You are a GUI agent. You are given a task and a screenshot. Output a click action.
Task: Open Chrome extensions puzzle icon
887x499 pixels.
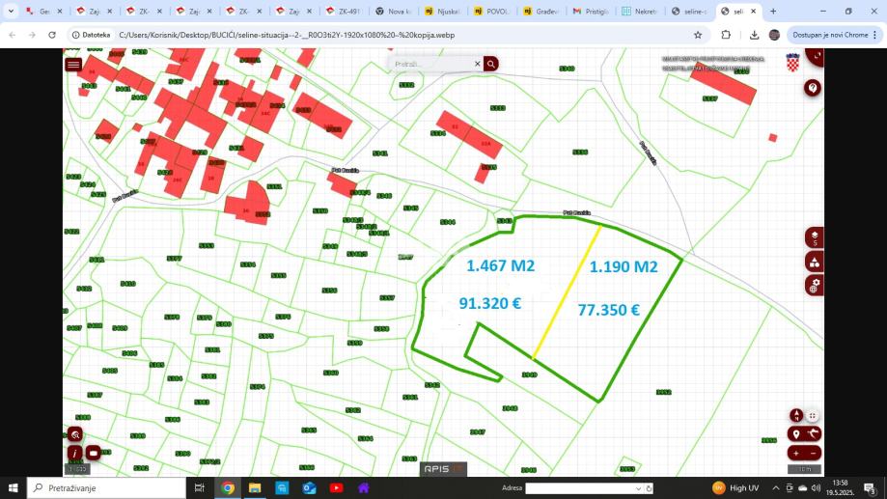pyautogui.click(x=726, y=35)
